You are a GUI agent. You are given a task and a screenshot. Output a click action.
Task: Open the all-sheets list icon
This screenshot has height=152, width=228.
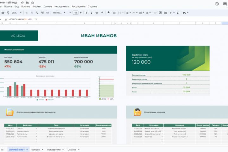[x=2, y=149]
